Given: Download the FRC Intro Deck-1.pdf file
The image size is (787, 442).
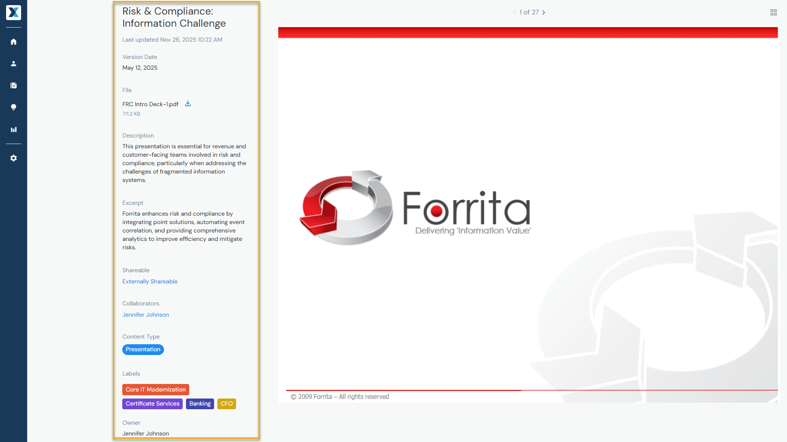Looking at the screenshot, I should click(x=188, y=104).
